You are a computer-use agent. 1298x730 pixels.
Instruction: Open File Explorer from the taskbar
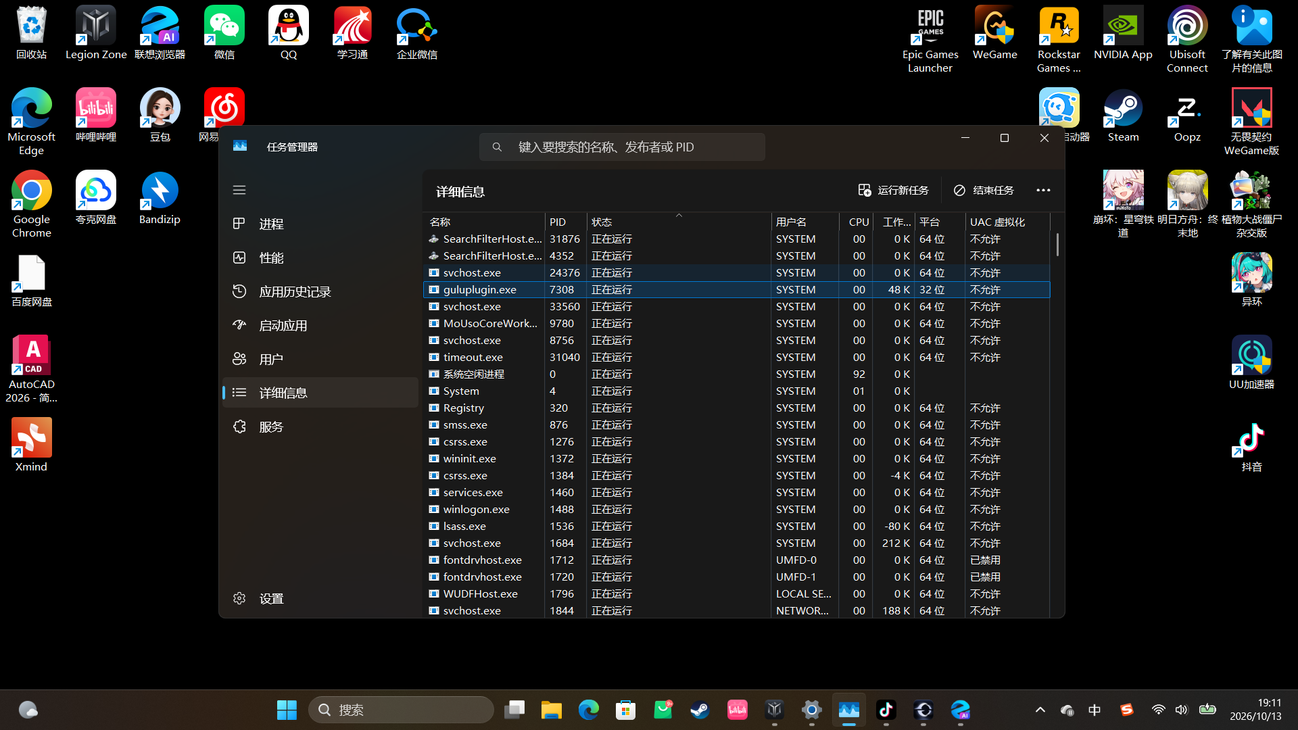552,710
